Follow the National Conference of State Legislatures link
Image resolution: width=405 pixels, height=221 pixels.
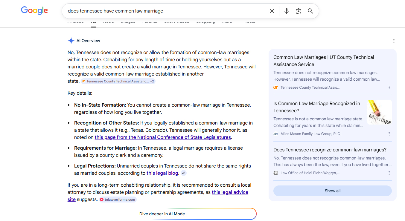163,137
